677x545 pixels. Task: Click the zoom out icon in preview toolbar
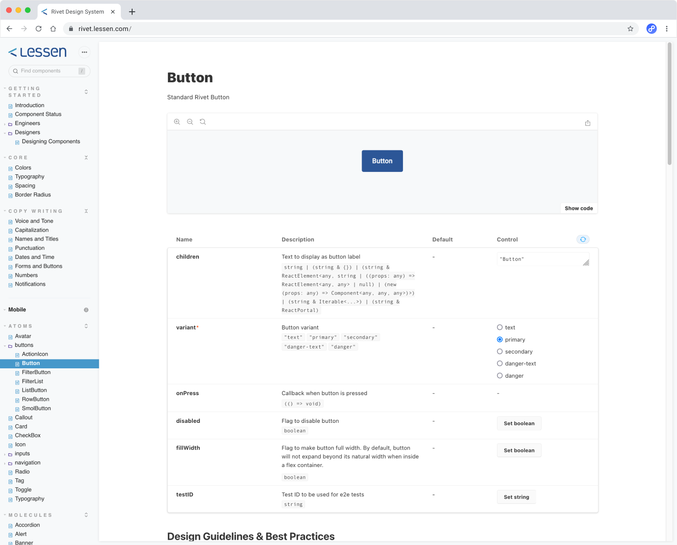(190, 122)
